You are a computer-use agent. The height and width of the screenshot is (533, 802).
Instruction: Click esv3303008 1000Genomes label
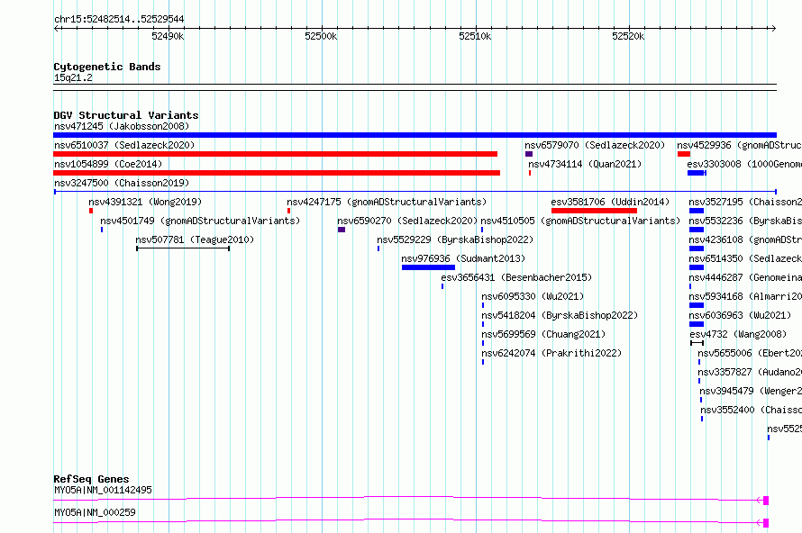(x=744, y=164)
